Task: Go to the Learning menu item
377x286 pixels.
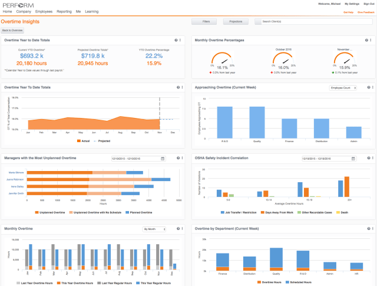Action: click(x=91, y=11)
